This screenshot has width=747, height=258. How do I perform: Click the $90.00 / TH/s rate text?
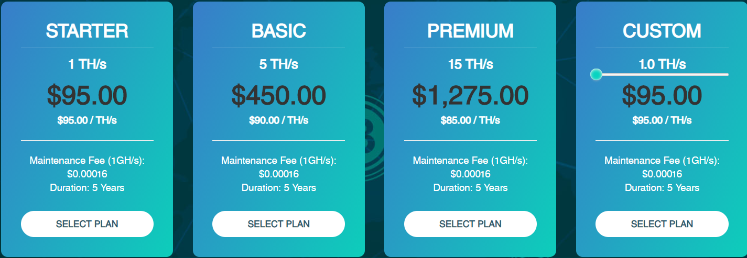pyautogui.click(x=278, y=120)
